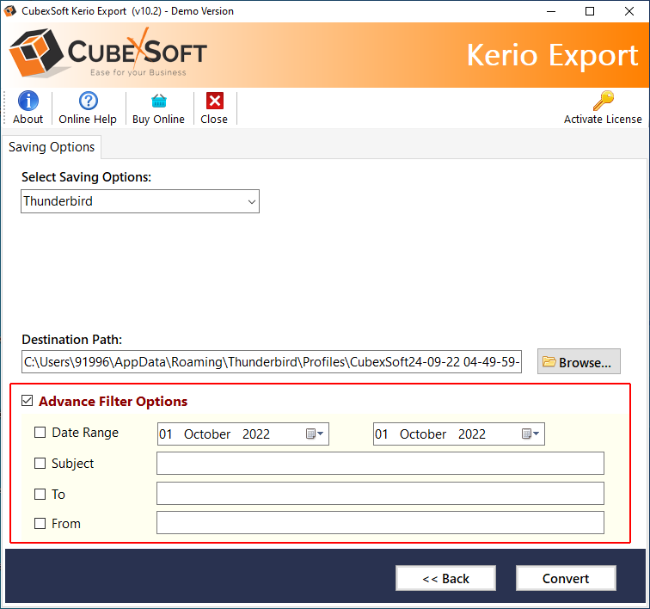Open calendar picker for start date
This screenshot has height=609, width=650.
point(315,434)
